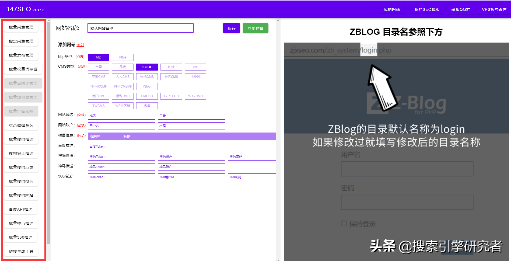Open 我的网站 in top navigation

click(x=391, y=10)
